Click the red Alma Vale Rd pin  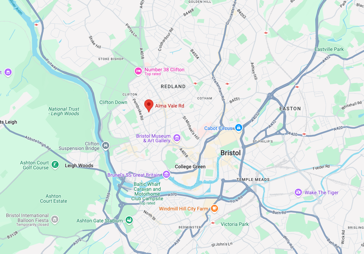149,105
